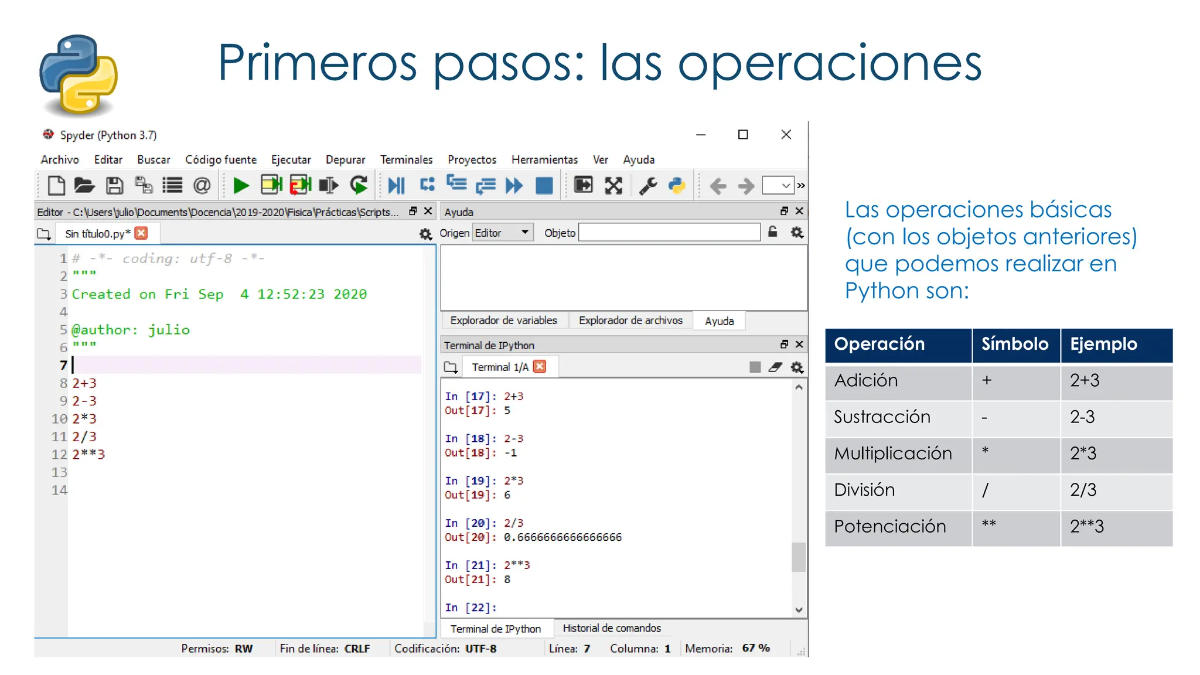Open the working directory dropdown in the toolbar
This screenshot has width=1200, height=675.
coord(778,186)
